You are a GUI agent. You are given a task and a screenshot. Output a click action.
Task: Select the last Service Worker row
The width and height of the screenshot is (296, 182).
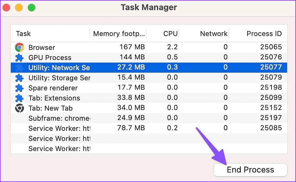(149, 148)
